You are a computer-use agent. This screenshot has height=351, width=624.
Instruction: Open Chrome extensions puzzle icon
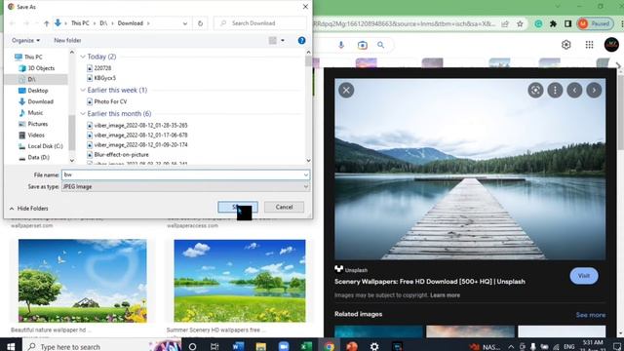tap(553, 23)
